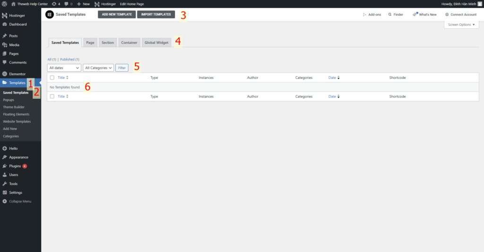Open the All Categories dropdown
The height and width of the screenshot is (252, 484).
pos(98,68)
